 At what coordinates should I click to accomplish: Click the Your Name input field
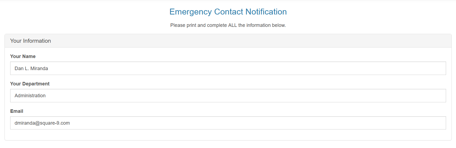(228, 68)
